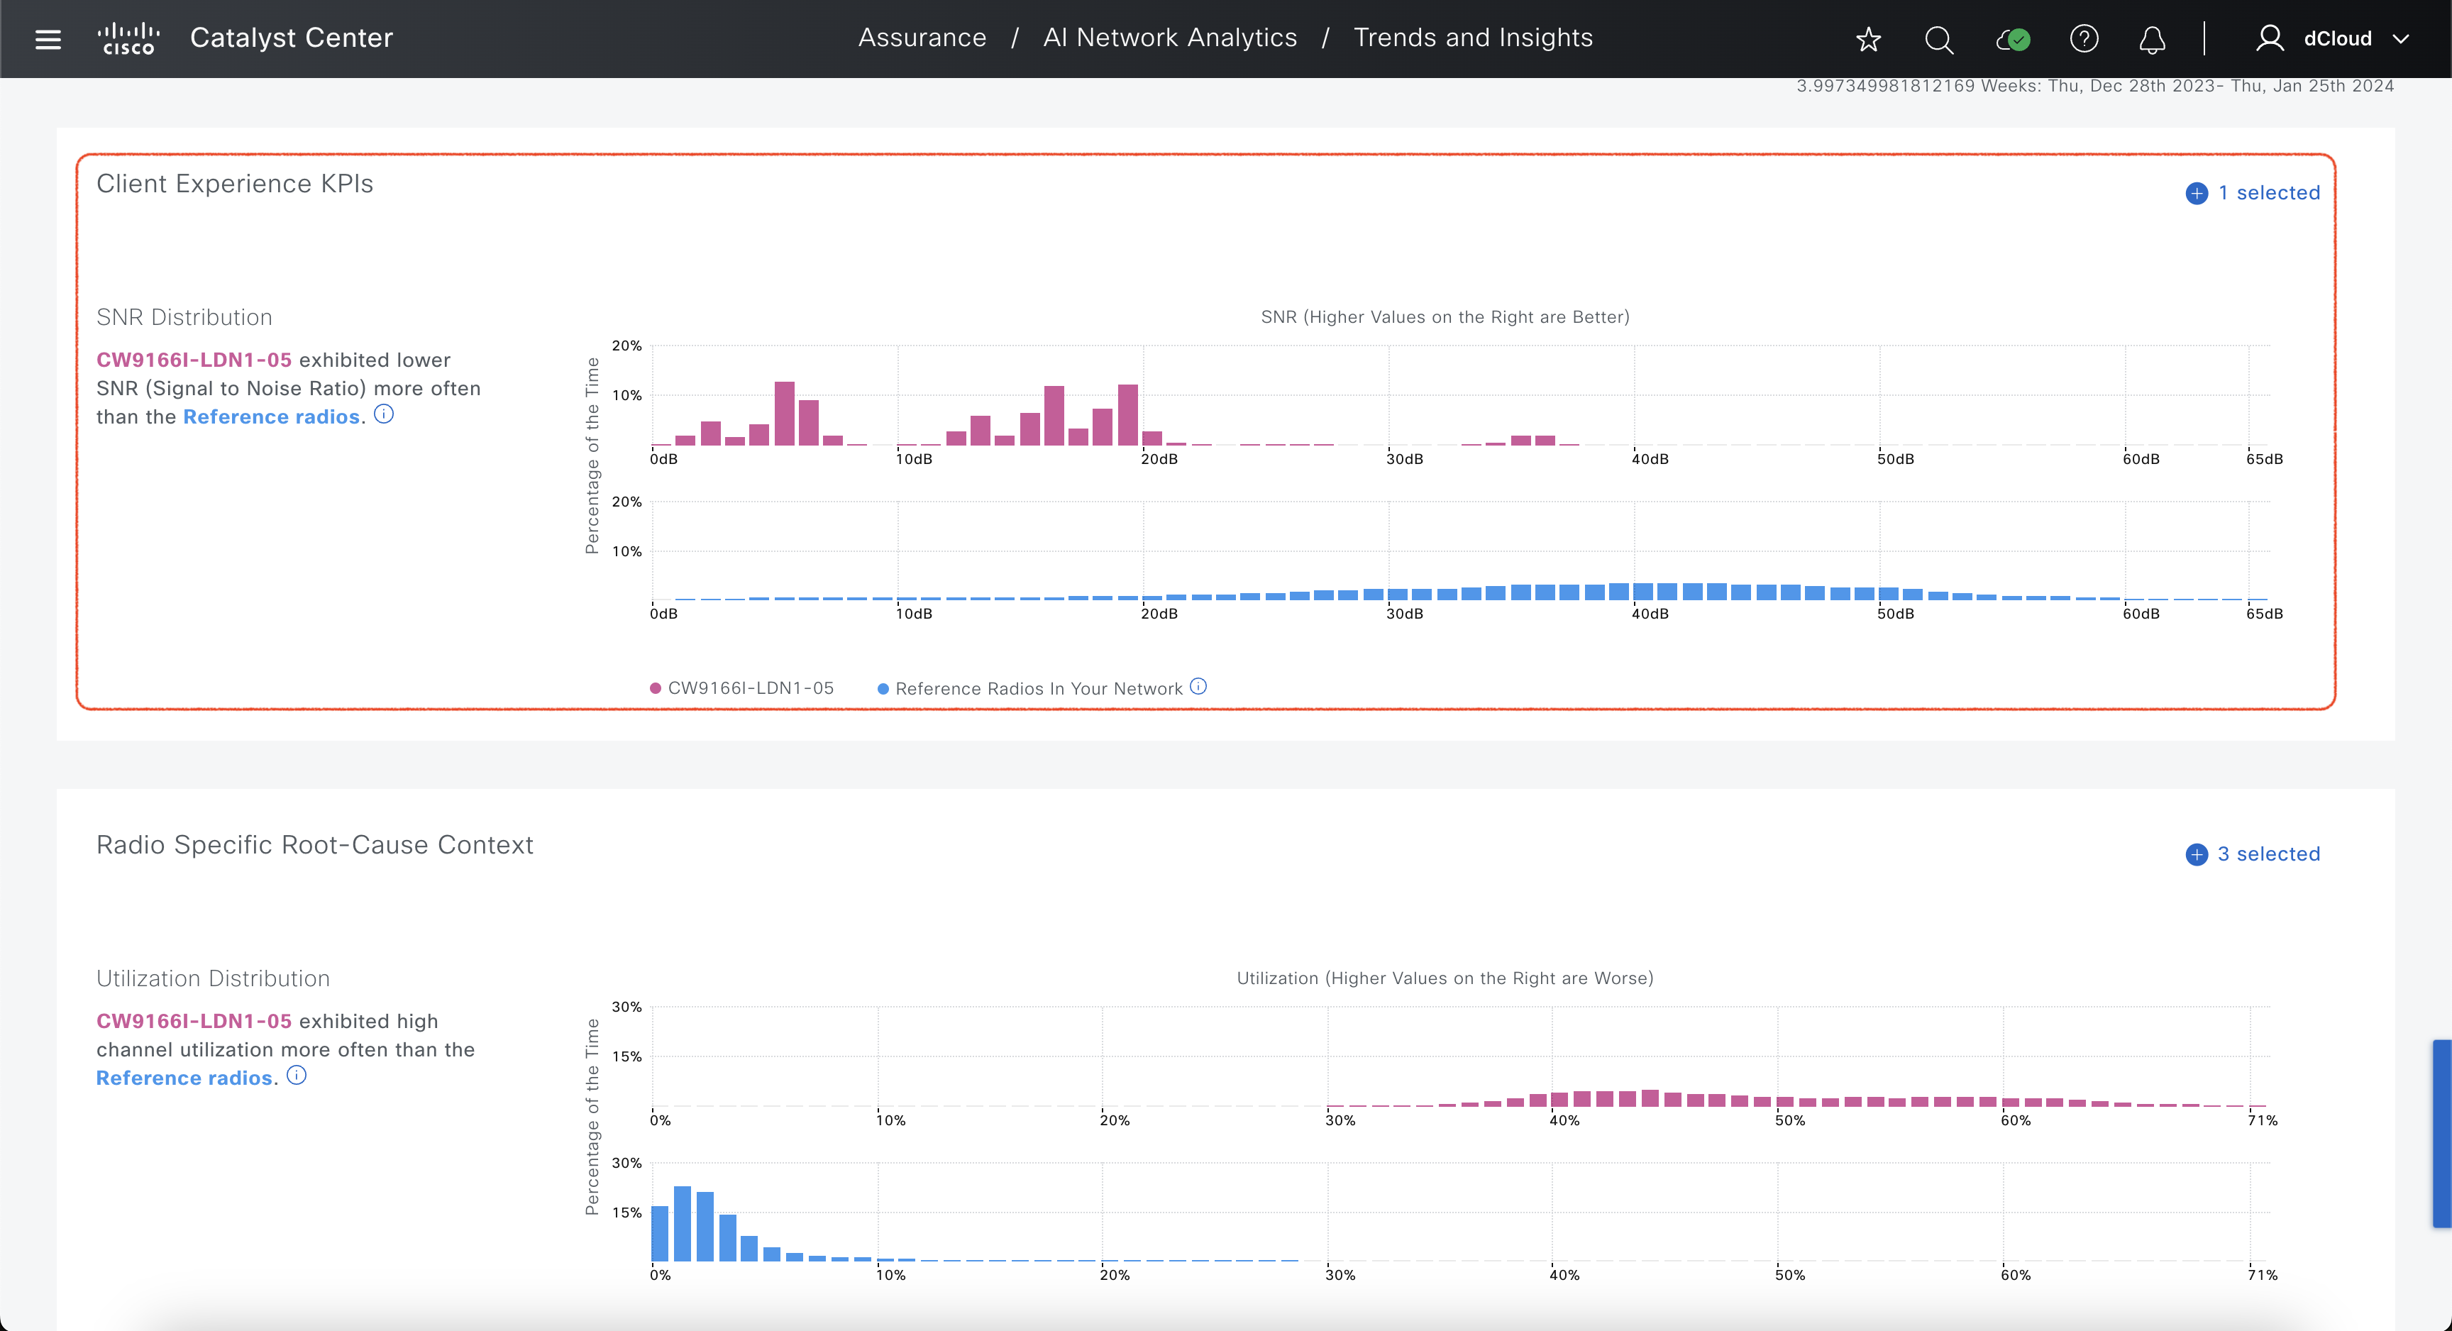Open CW9166I-LDN1-05 link in Utilization Distribution

[194, 1021]
